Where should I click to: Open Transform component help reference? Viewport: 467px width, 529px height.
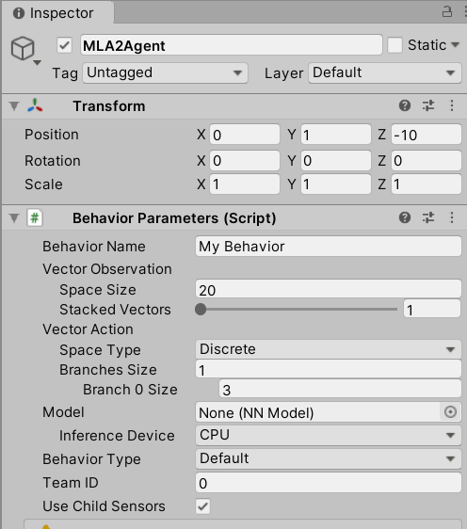click(x=405, y=106)
